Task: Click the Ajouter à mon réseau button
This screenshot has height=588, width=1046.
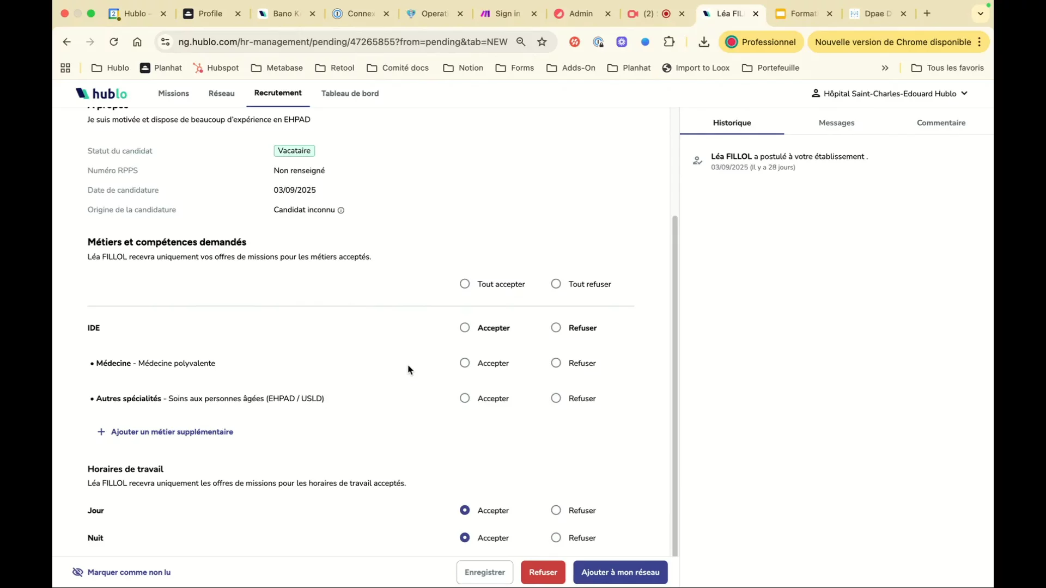Action: 620,572
